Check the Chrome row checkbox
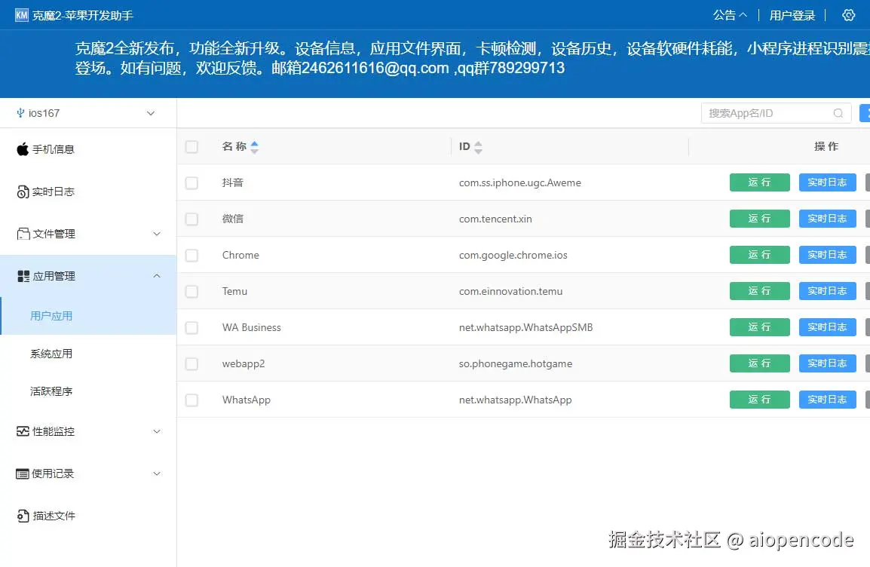870x567 pixels. point(191,255)
